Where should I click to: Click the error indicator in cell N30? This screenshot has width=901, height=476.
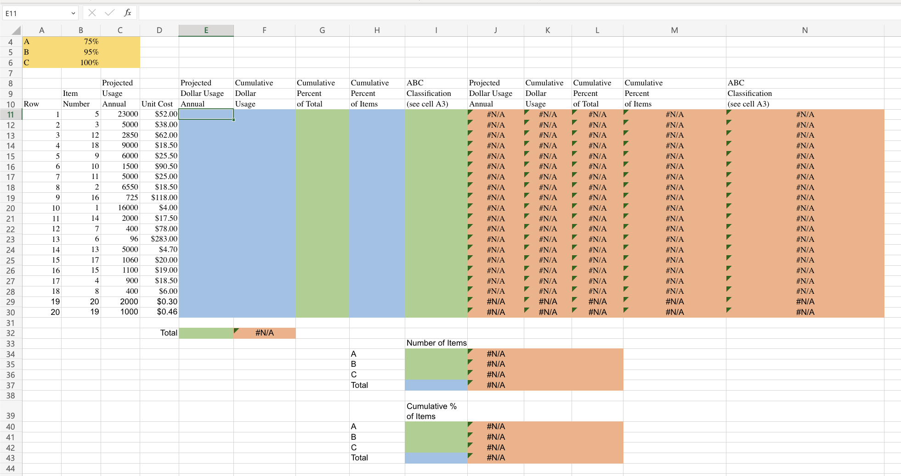pyautogui.click(x=730, y=309)
